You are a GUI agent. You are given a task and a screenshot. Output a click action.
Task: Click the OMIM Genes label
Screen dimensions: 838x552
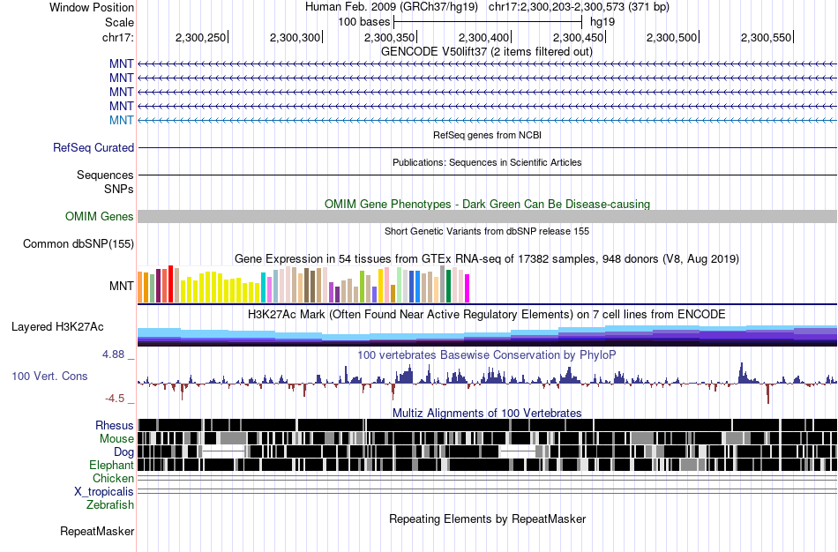pyautogui.click(x=100, y=216)
